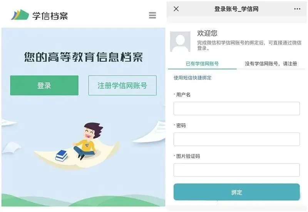Click the 学信档案 title text
The width and height of the screenshot is (308, 212).
coord(50,16)
